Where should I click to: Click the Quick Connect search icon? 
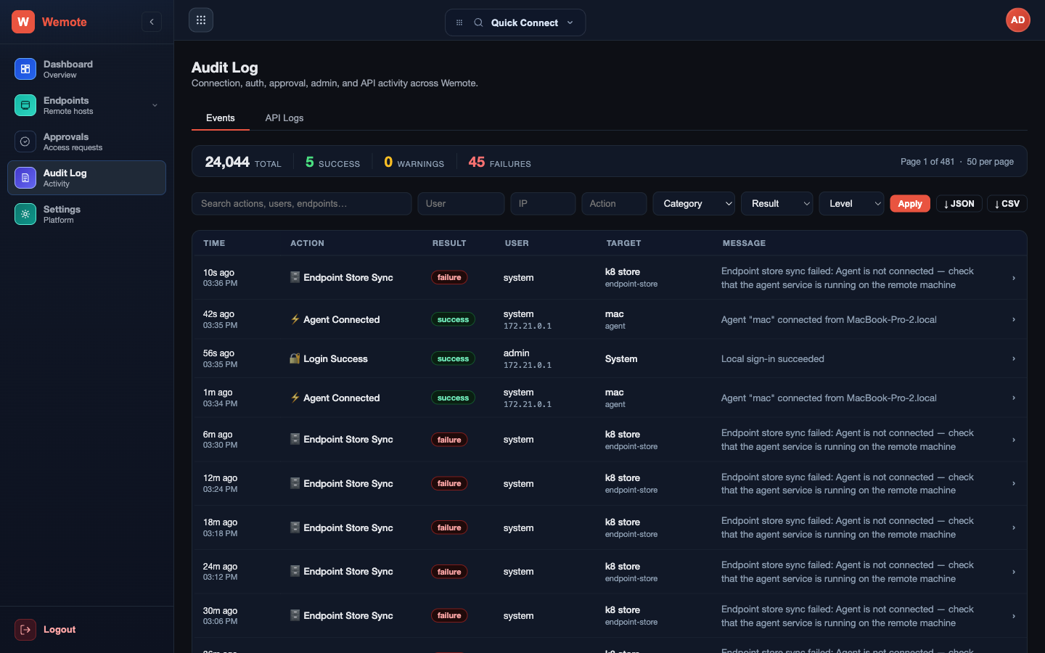point(478,22)
